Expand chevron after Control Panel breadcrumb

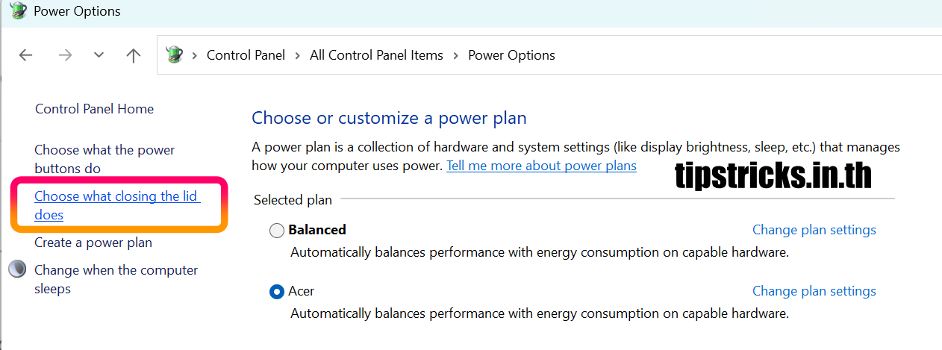click(298, 55)
